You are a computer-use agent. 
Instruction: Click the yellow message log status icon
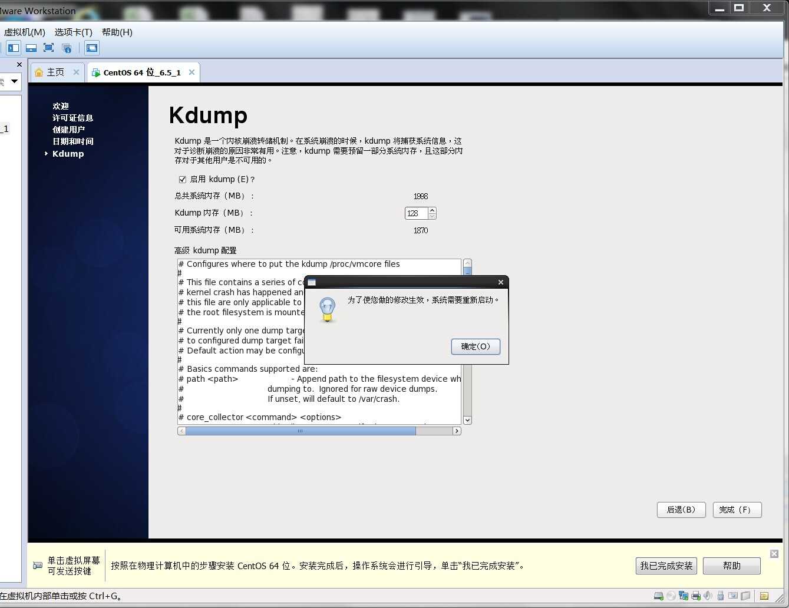(x=764, y=596)
